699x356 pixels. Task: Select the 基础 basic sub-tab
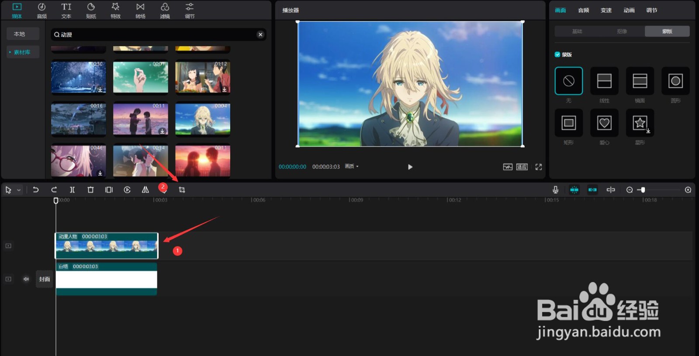(577, 31)
